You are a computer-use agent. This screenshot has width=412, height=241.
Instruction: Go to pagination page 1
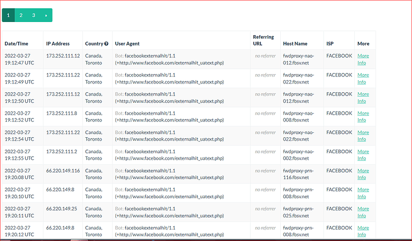pos(8,15)
